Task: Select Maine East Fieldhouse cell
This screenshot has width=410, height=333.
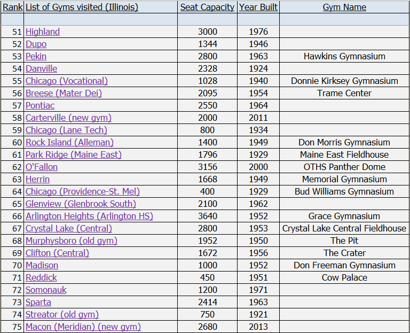Action: 344,154
